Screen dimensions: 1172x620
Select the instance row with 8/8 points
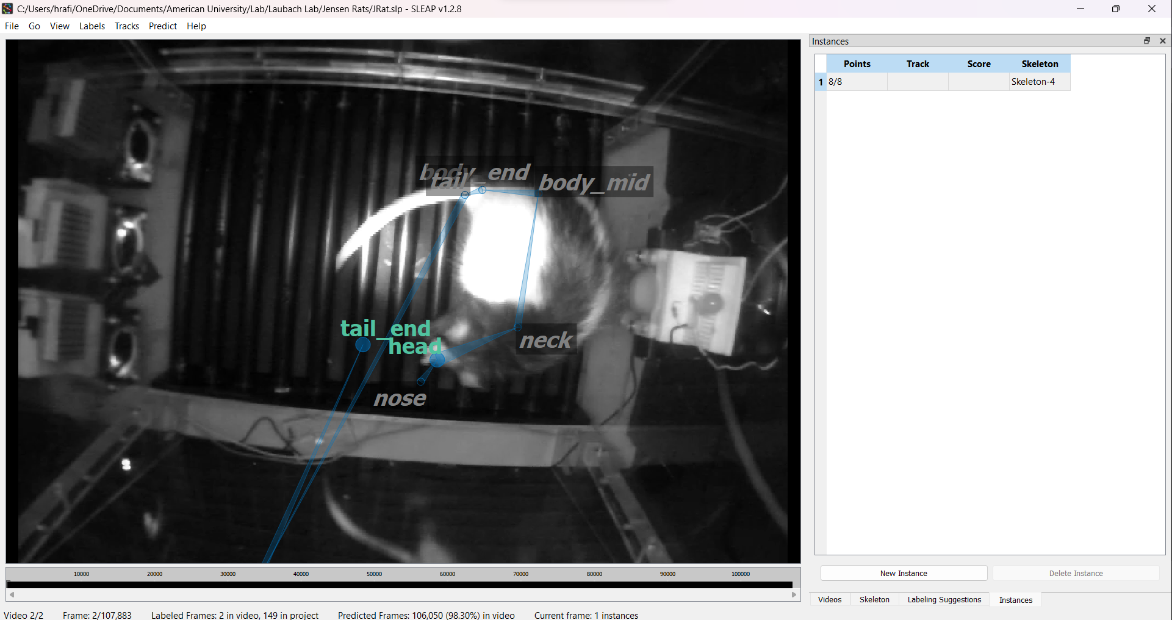point(949,82)
